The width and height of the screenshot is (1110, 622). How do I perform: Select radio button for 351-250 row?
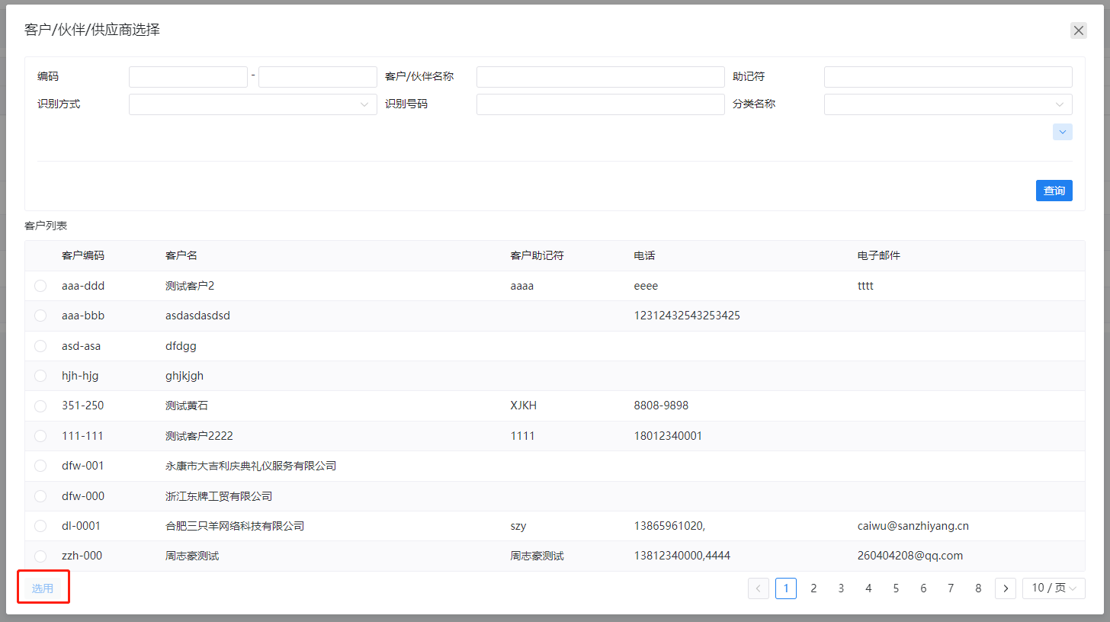click(x=40, y=406)
